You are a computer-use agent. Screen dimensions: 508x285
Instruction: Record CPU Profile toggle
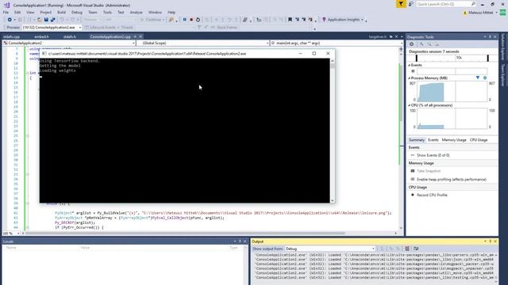pos(432,196)
